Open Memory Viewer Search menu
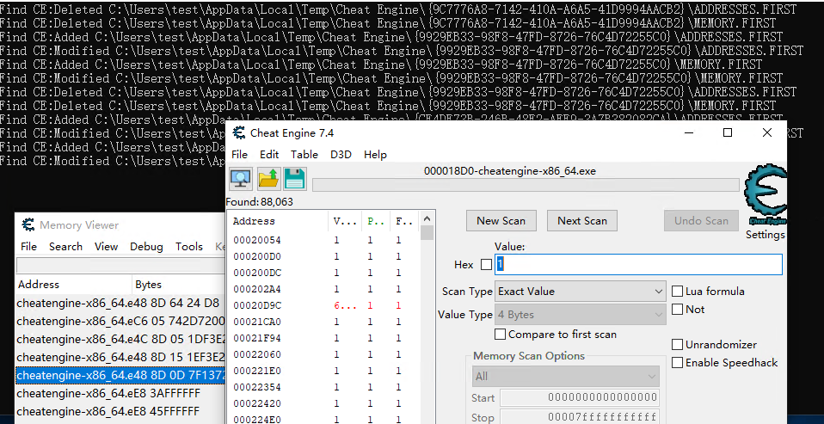The height and width of the screenshot is (424, 824). [x=65, y=247]
